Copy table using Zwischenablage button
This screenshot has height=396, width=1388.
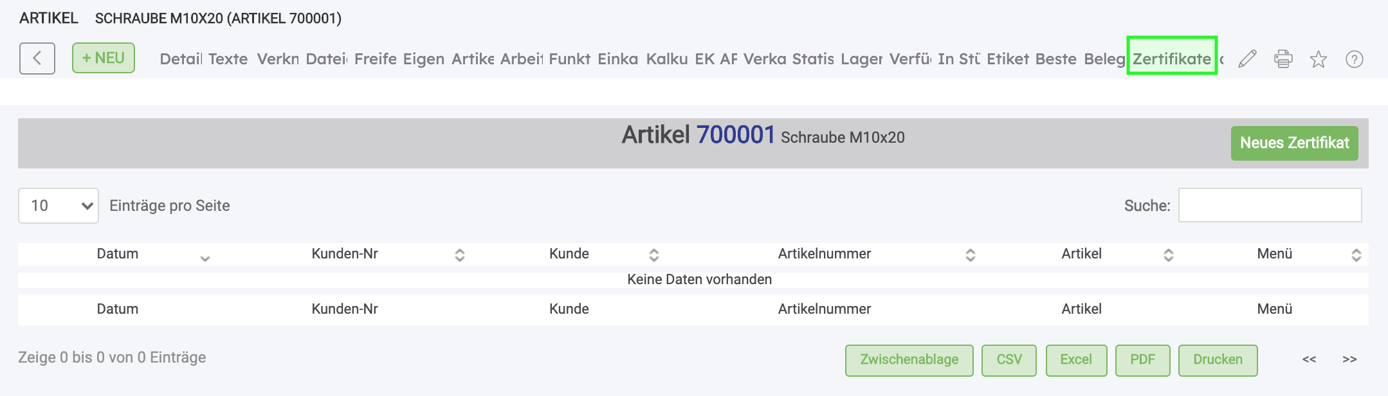(909, 359)
